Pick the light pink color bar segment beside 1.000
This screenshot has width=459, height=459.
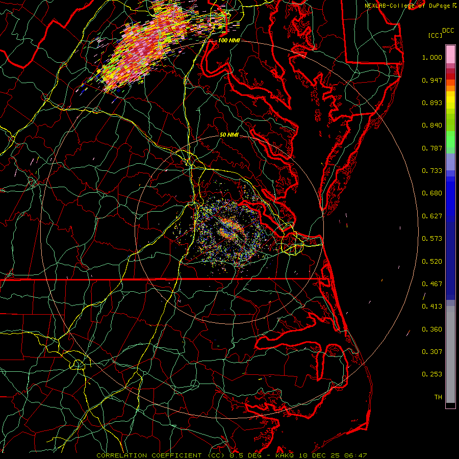450,55
